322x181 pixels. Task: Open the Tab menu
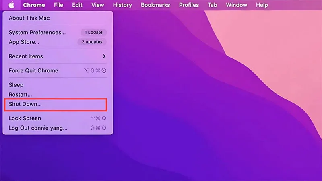coord(213,5)
